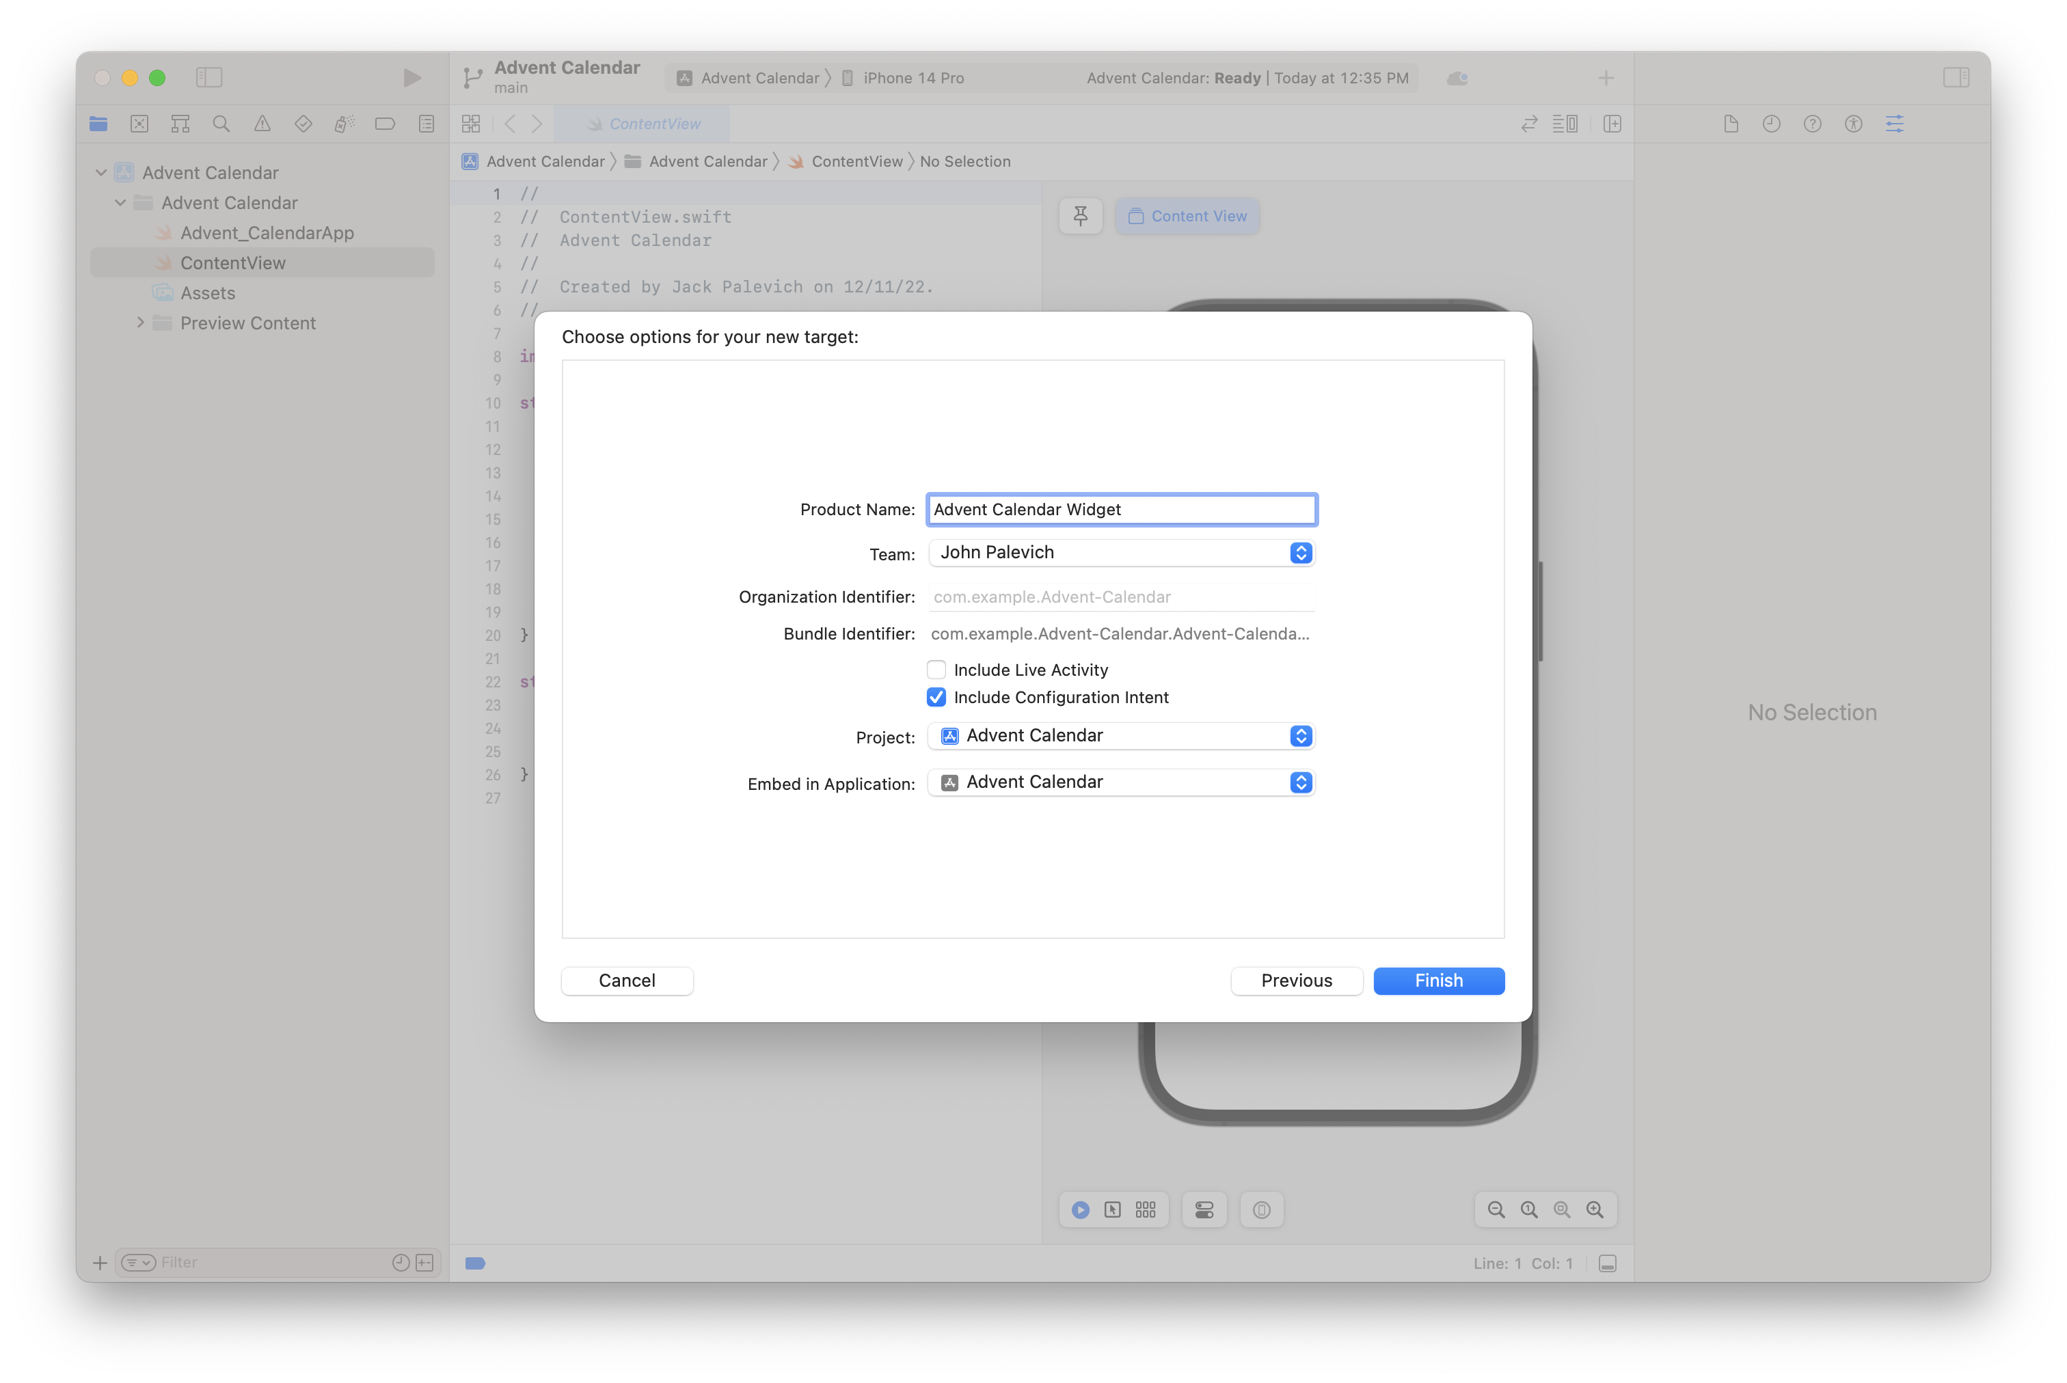Click the plus button in navigator footer
Image resolution: width=2067 pixels, height=1383 pixels.
click(x=100, y=1263)
